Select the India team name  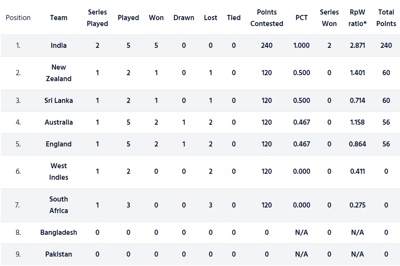pos(59,45)
